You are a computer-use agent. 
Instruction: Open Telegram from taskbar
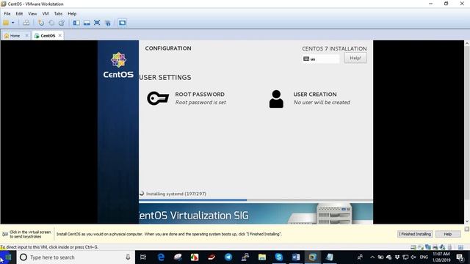[228, 257]
